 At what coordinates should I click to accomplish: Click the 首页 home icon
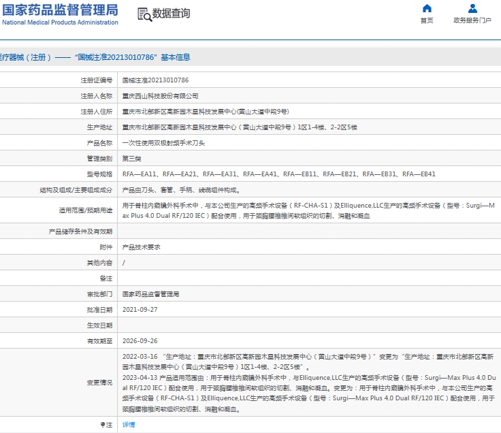(x=427, y=8)
